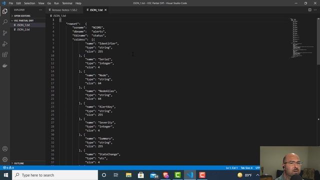320x180 pixels.
Task: Click the taskbar search box
Action: tap(55, 175)
